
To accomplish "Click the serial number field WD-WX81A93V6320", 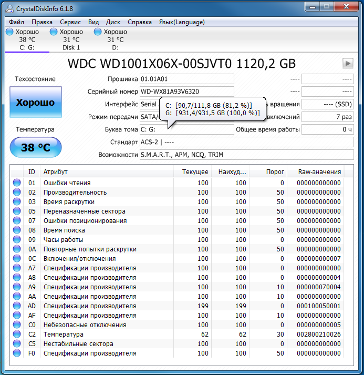I will [187, 92].
